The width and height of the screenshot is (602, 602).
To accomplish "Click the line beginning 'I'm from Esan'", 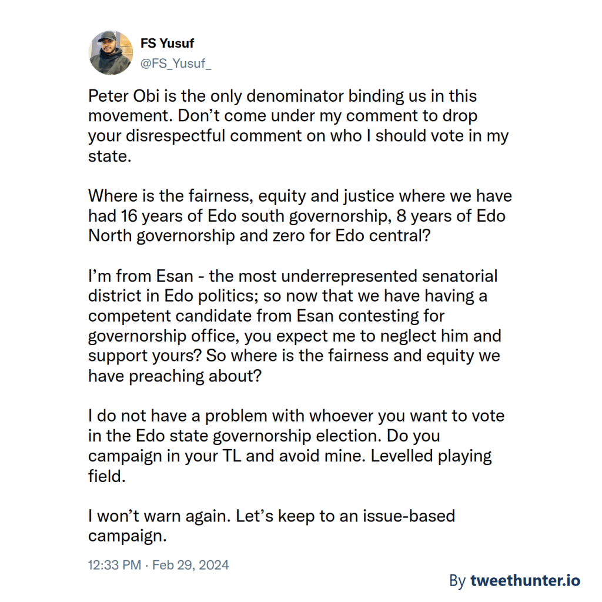I will coord(293,276).
